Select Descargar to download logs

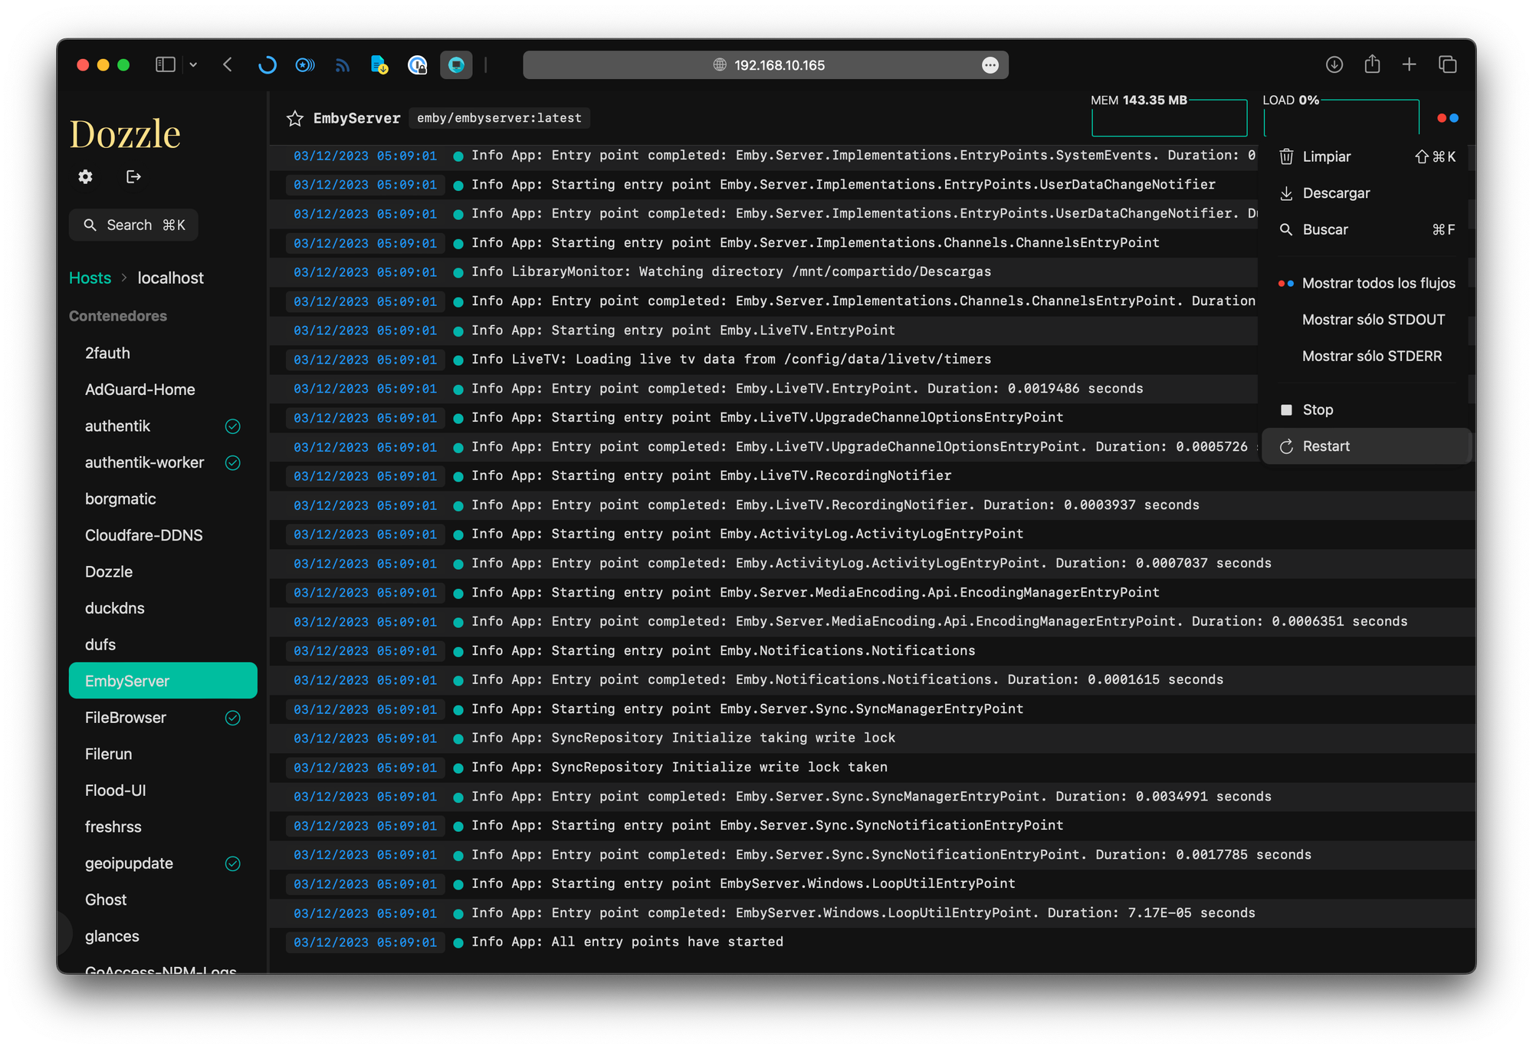1367,193
